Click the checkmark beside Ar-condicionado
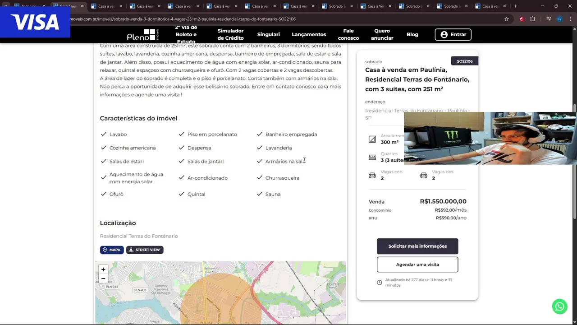Image resolution: width=577 pixels, height=325 pixels. coord(181,177)
